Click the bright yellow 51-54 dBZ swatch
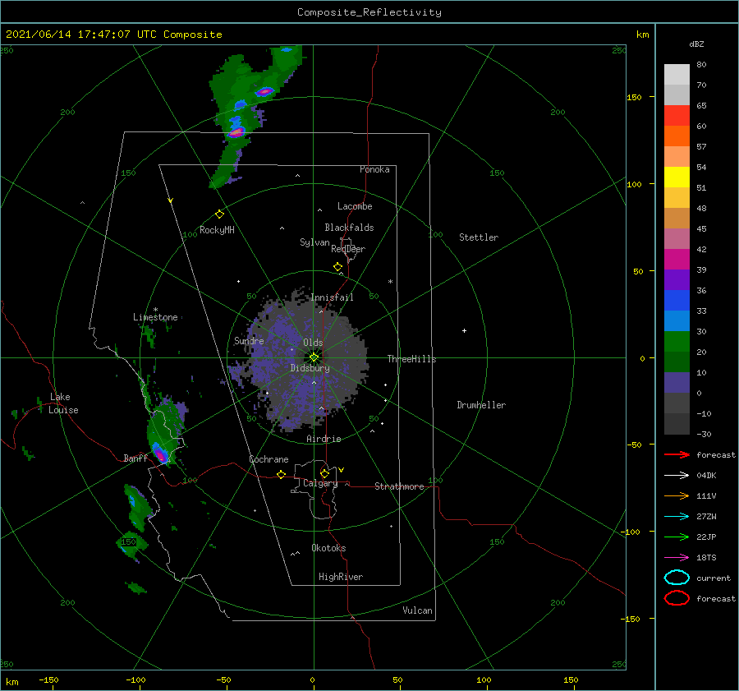Viewport: 739px width, 691px height. tap(677, 177)
